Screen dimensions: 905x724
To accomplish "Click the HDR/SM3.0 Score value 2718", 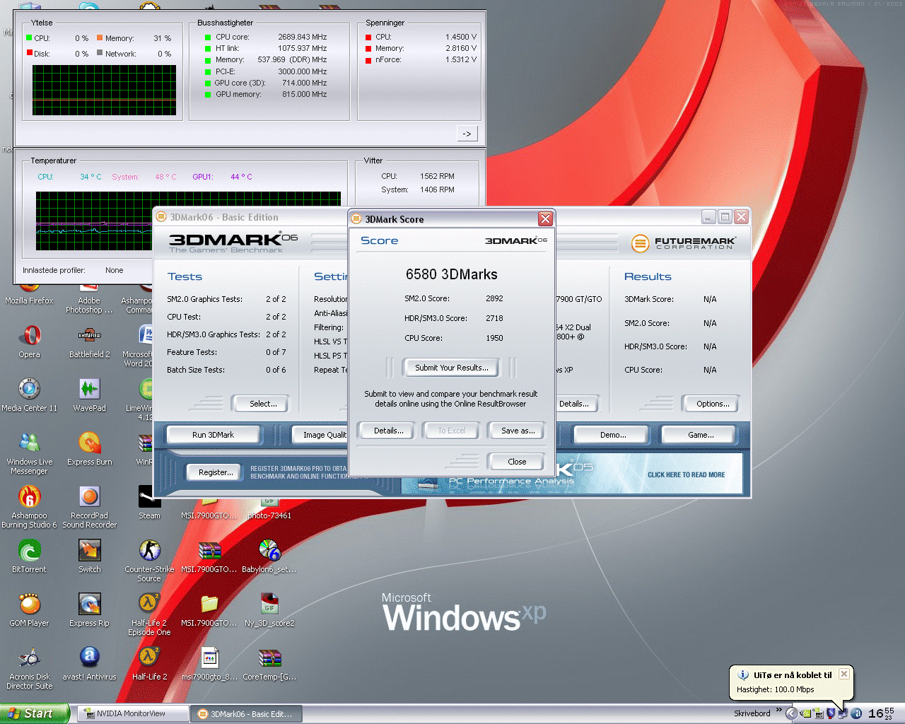I will coord(494,318).
